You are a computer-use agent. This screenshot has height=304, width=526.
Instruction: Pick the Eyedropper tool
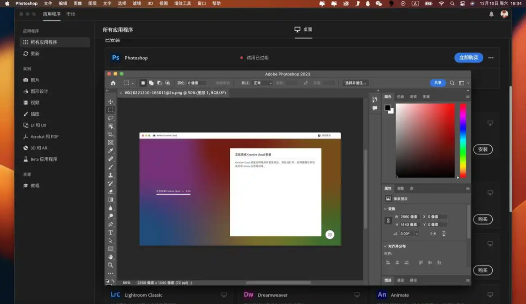[x=110, y=151]
